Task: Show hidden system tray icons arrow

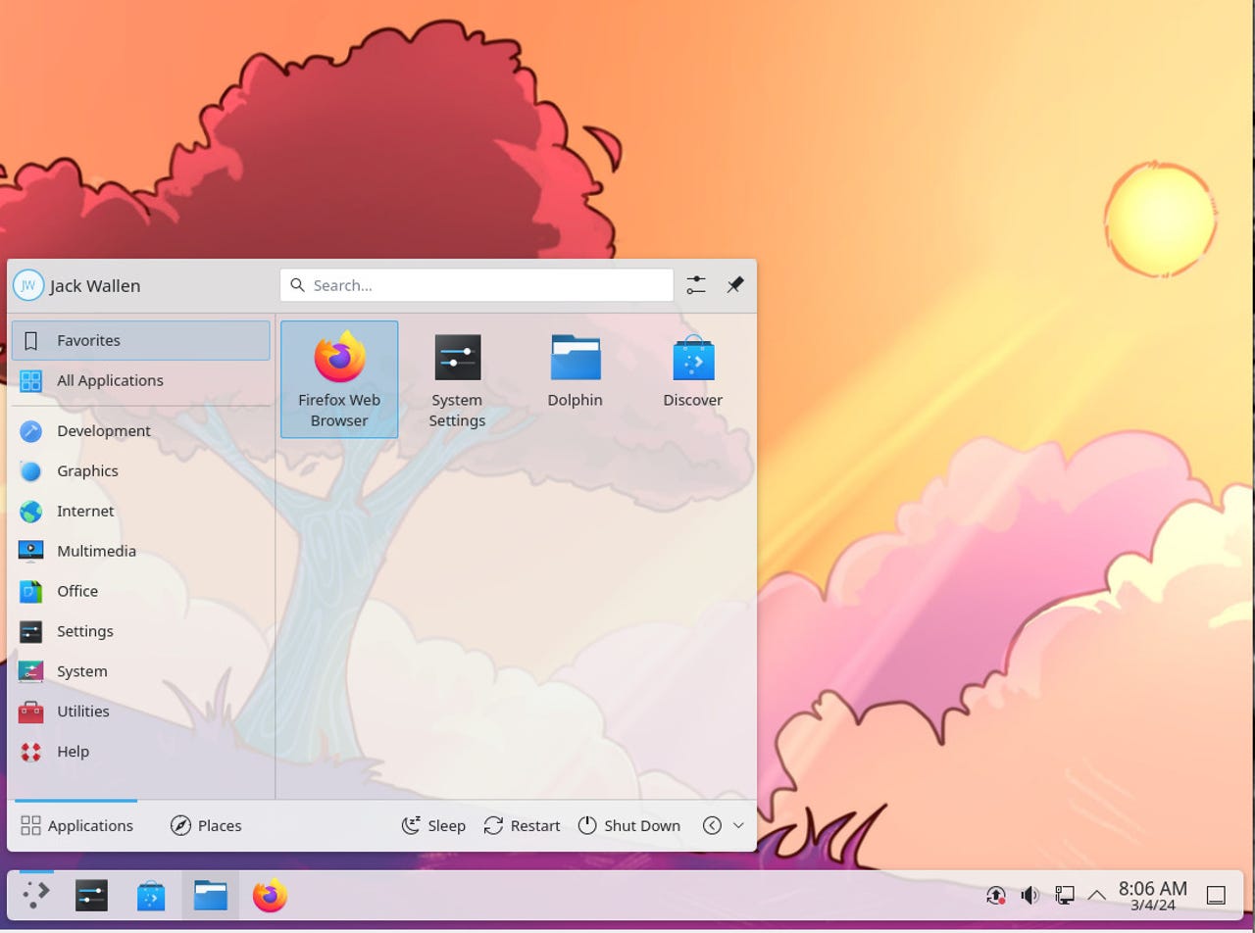Action: (1097, 895)
